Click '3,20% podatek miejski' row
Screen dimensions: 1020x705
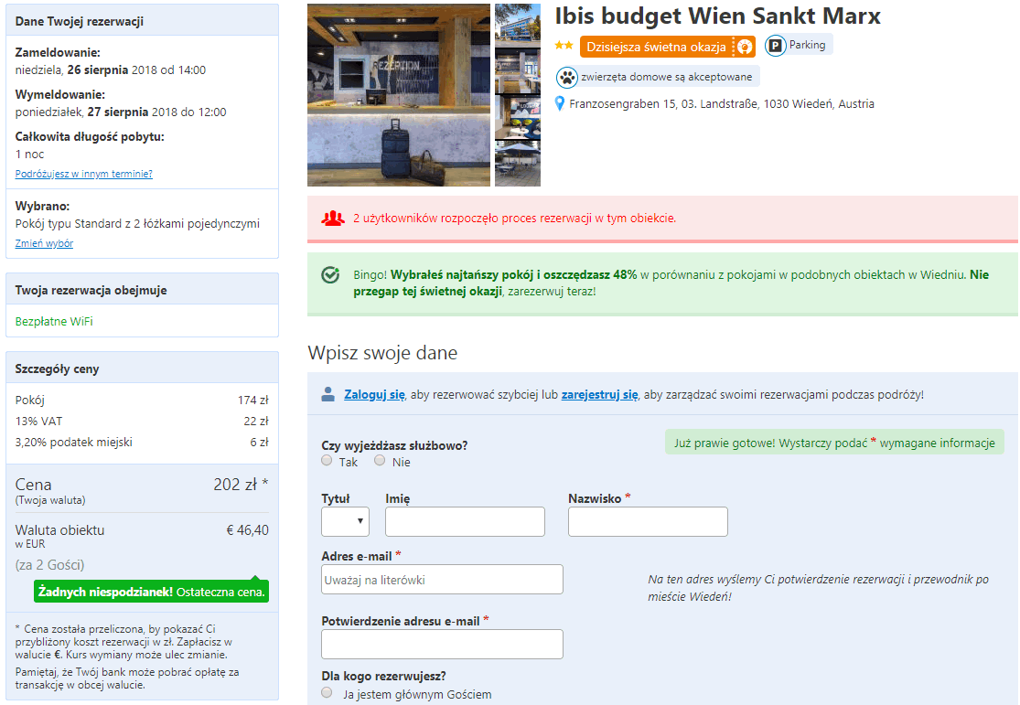(142, 442)
